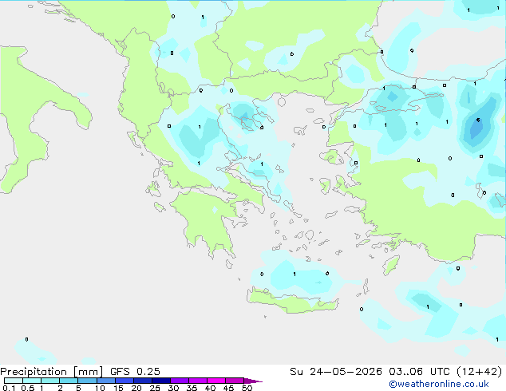This screenshot has height=391, width=506.
Task: Click the 'Su 24-05-2026' date text
Action: tap(336, 372)
